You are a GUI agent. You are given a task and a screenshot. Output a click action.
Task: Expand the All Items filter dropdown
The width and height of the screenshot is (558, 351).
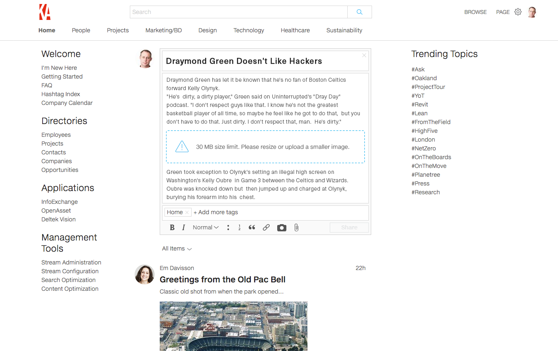[x=177, y=249]
